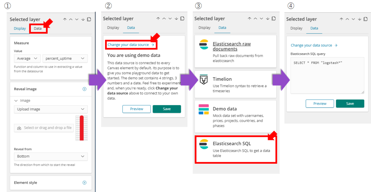This screenshot has width=371, height=192.
Task: Open the percent_uptime column dropdown
Action: 65,58
